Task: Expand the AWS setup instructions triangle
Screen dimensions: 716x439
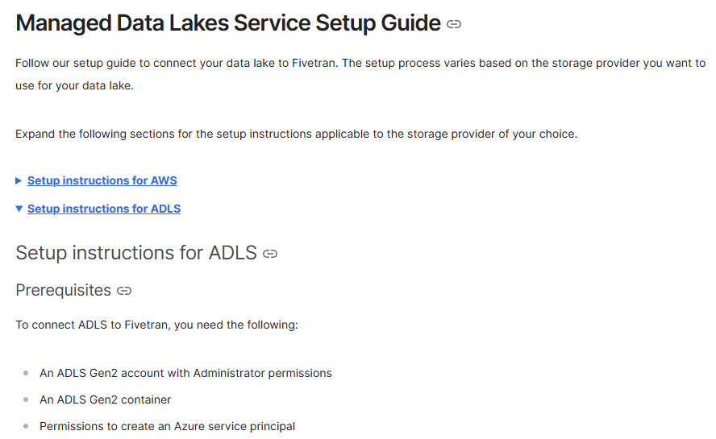Action: click(19, 180)
